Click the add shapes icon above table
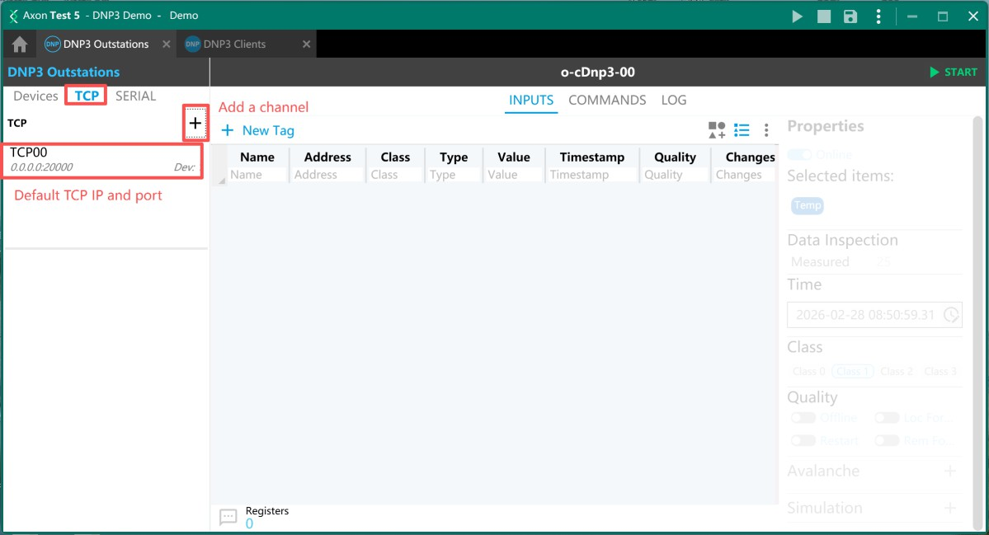The height and width of the screenshot is (535, 989). (x=716, y=130)
